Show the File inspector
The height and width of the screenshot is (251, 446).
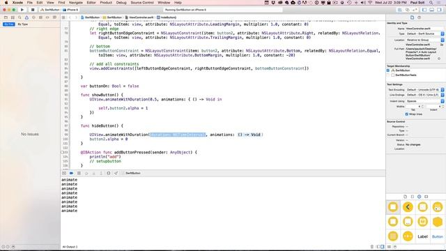coord(412,17)
